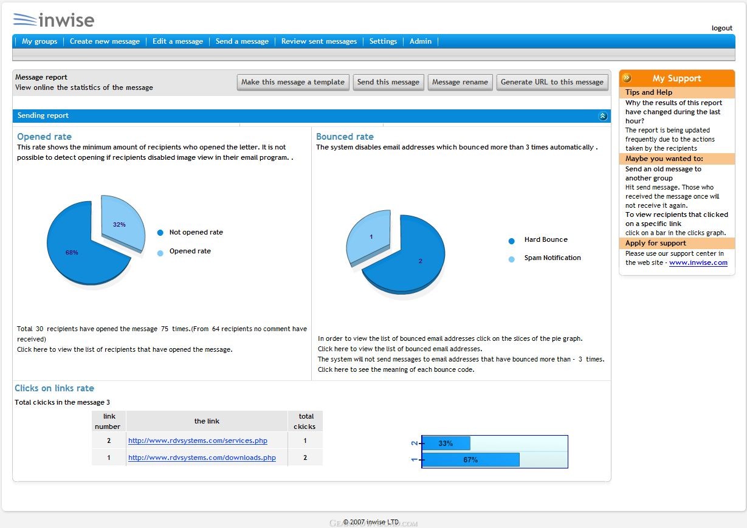Click the inwise logo

[53, 20]
